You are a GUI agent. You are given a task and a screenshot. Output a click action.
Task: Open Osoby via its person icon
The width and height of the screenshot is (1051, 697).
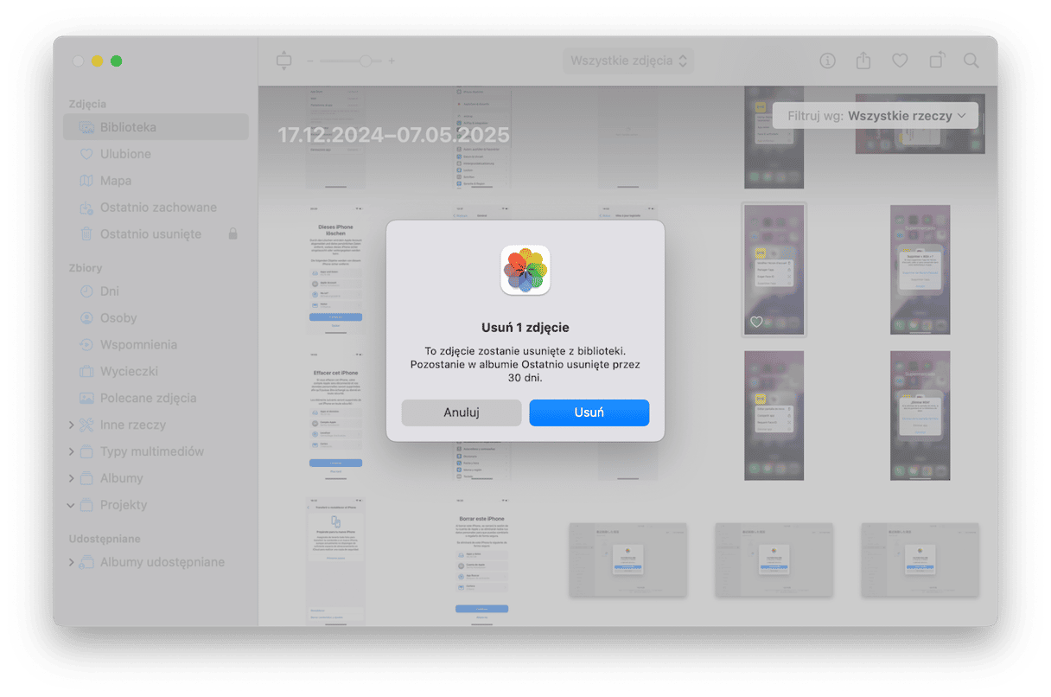(x=86, y=318)
